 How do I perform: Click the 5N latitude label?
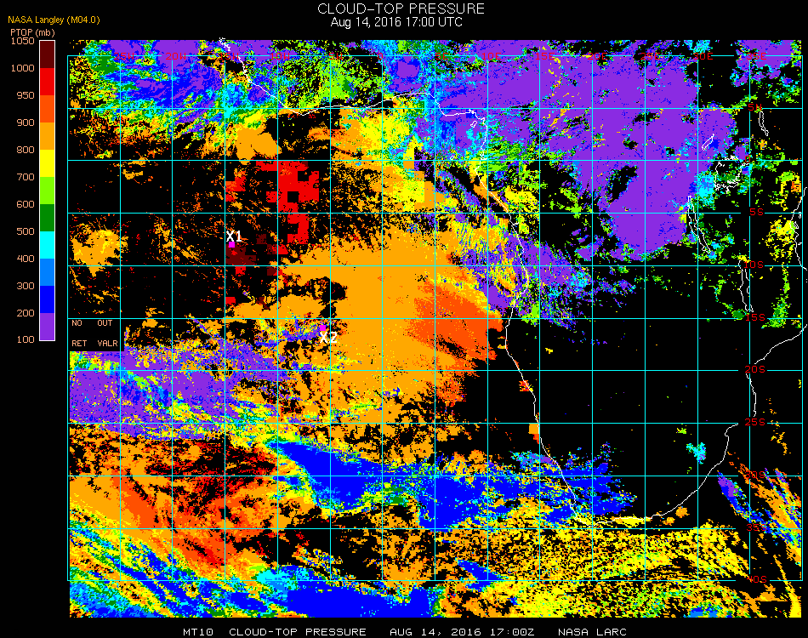tap(755, 108)
